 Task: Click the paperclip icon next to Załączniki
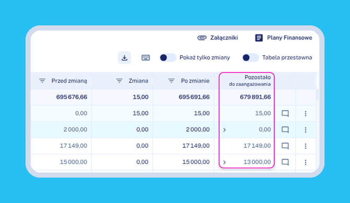click(202, 38)
